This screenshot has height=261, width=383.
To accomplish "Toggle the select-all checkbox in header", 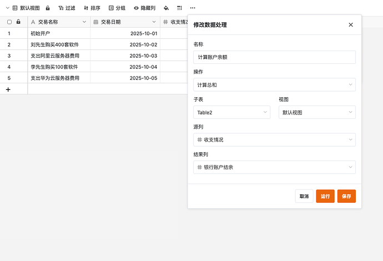I will point(9,22).
